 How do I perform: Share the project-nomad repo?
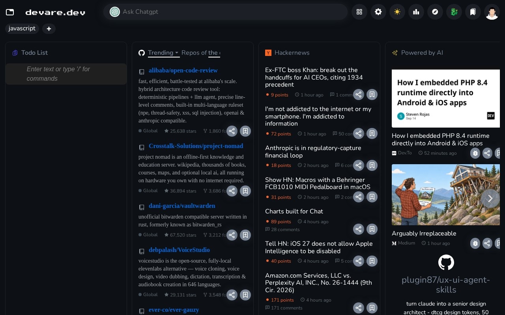click(232, 191)
